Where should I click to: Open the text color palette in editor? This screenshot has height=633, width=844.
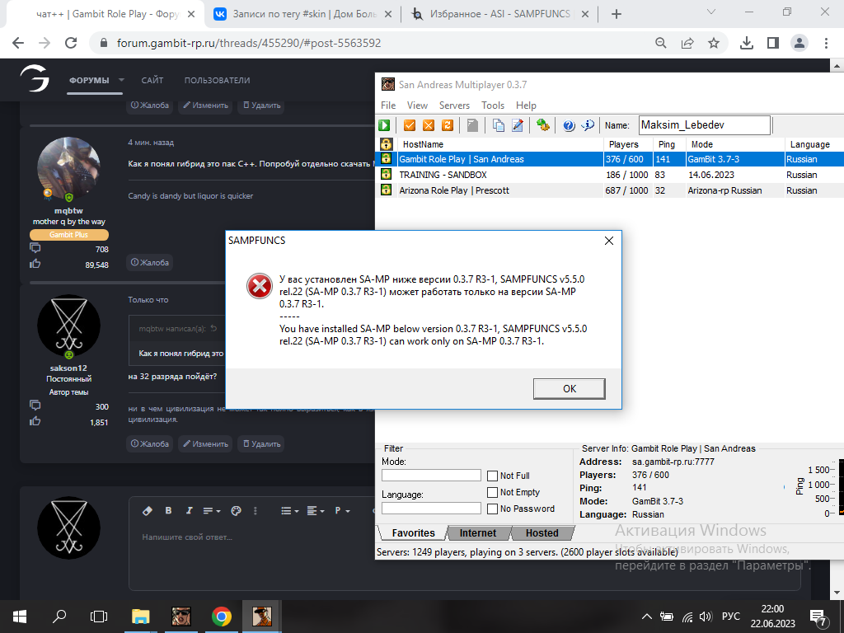236,511
